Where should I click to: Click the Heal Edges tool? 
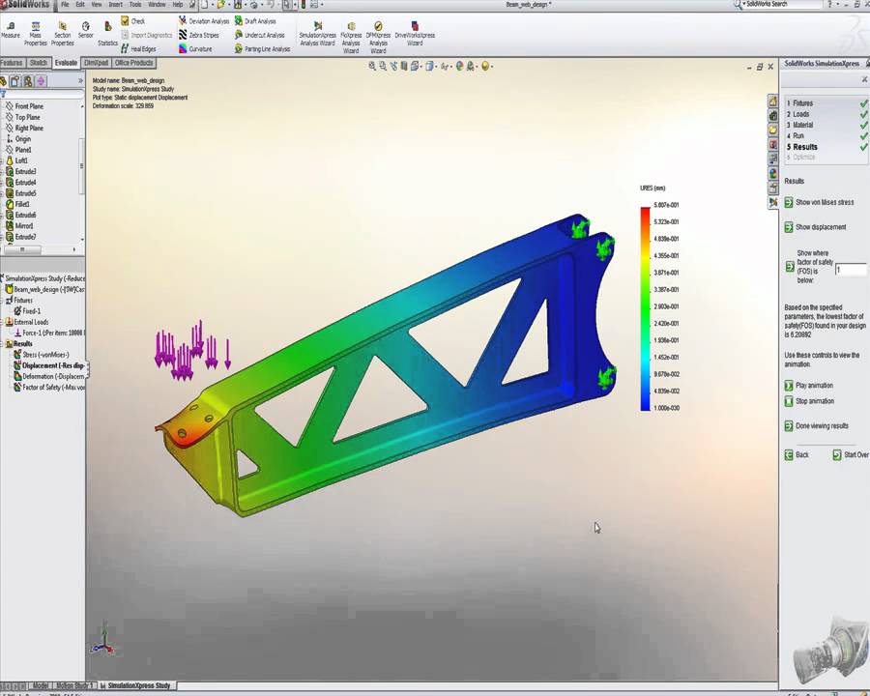(x=138, y=49)
